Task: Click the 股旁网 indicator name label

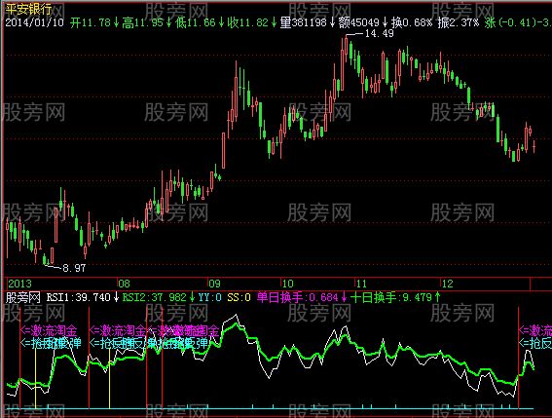Action: click(23, 297)
